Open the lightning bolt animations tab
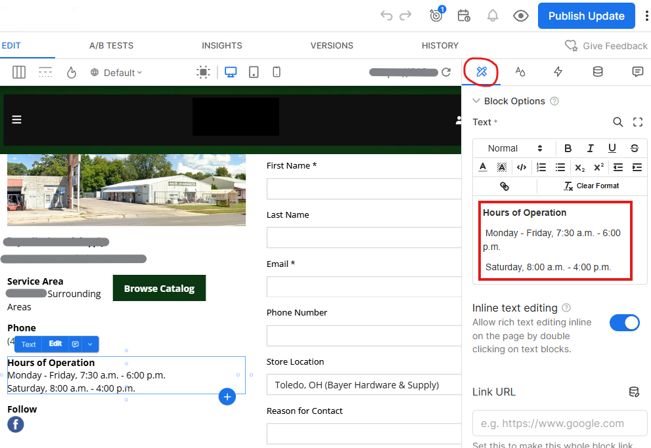The width and height of the screenshot is (651, 448). (558, 71)
